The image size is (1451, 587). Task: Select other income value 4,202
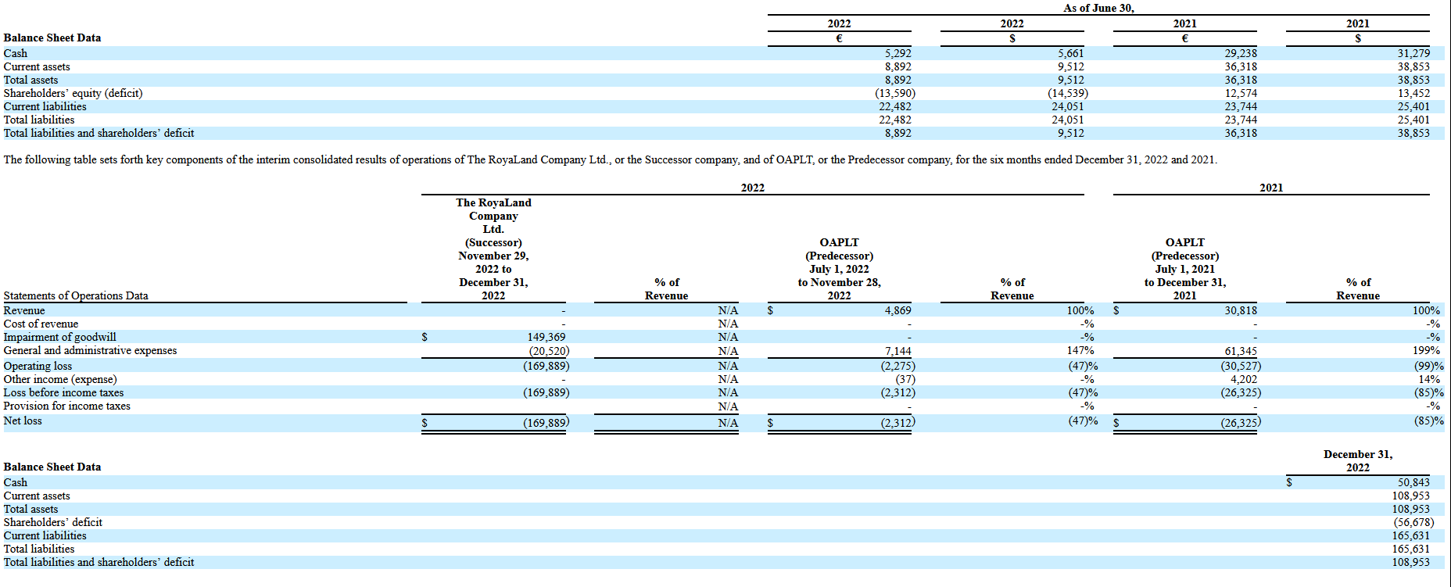1244,379
